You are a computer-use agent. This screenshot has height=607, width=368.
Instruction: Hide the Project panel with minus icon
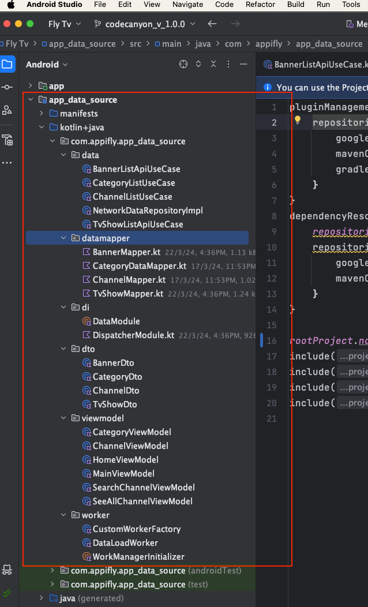(243, 64)
